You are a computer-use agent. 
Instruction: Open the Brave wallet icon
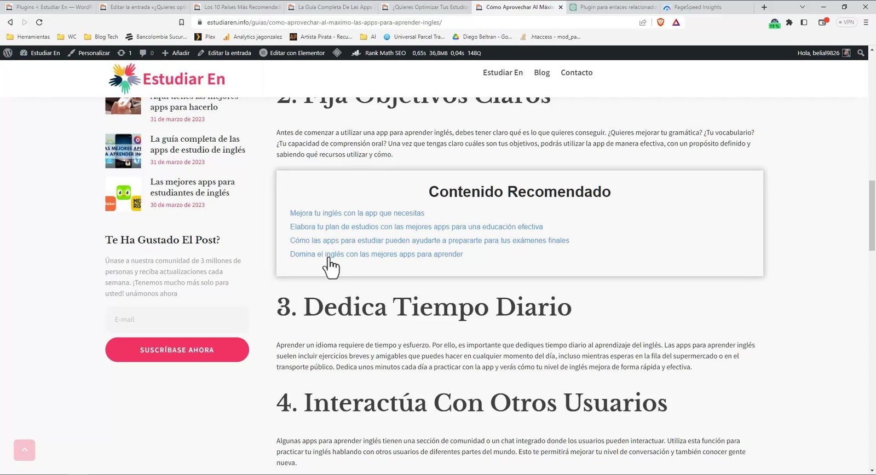[823, 22]
